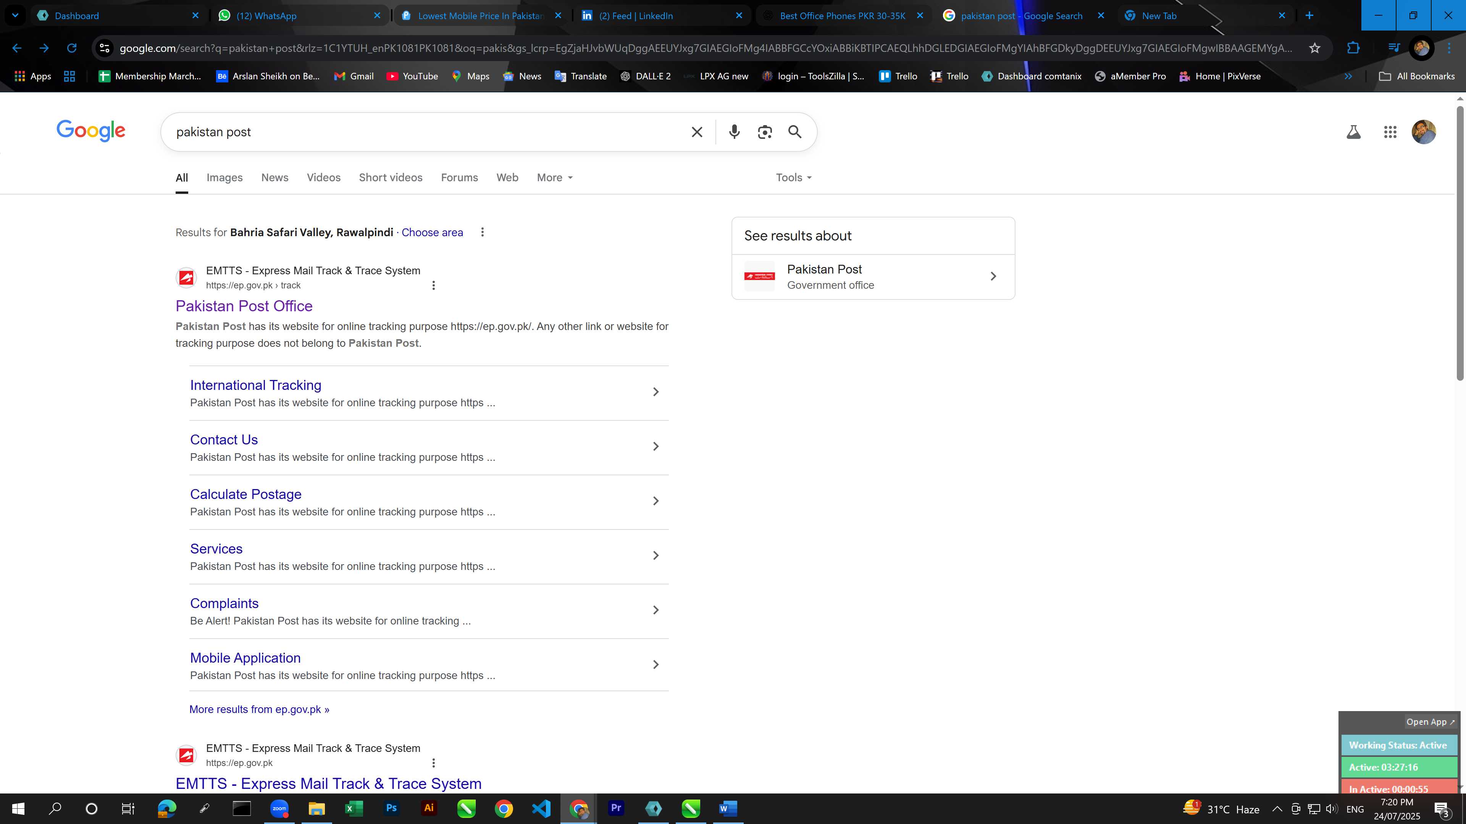The width and height of the screenshot is (1466, 824).
Task: Expand the More search filters dropdown
Action: 555,177
